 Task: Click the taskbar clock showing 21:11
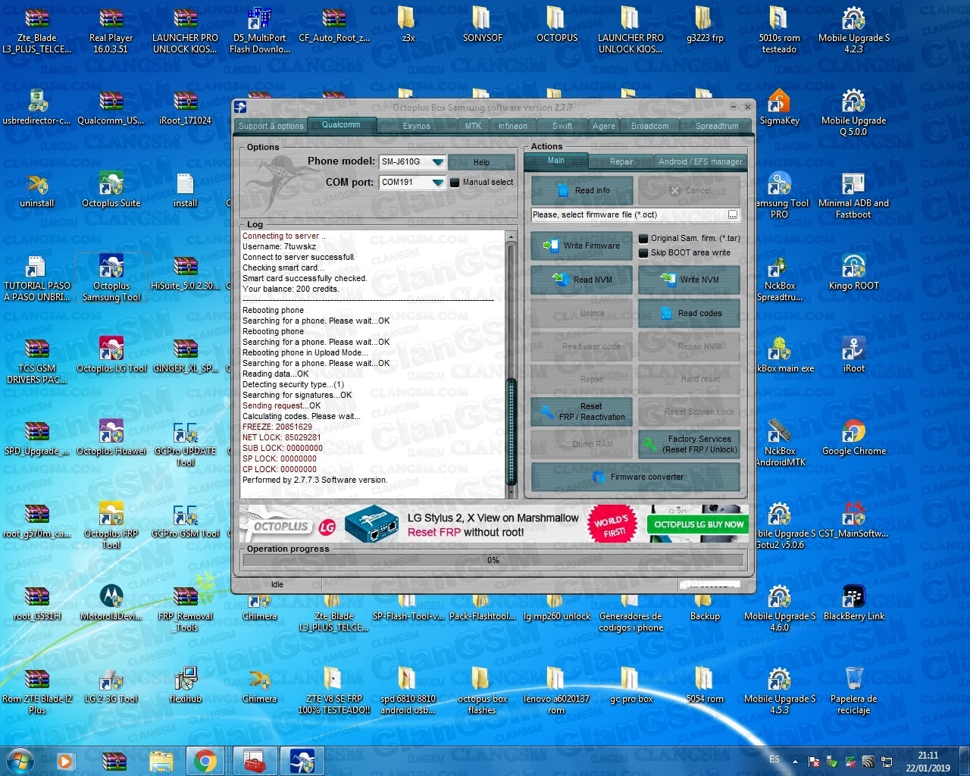click(928, 762)
